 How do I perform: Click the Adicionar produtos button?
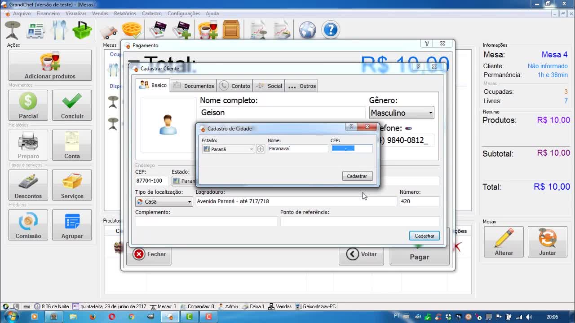tap(50, 65)
